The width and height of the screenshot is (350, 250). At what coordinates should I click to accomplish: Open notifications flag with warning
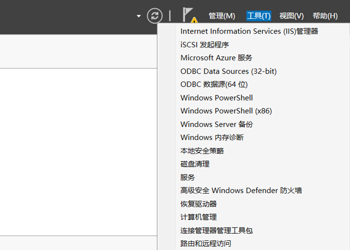tap(190, 15)
